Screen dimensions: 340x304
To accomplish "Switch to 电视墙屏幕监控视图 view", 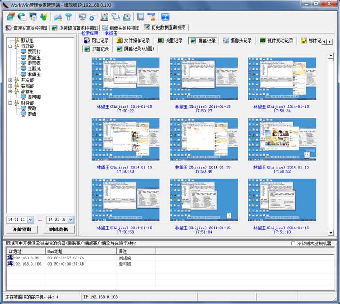I will (x=75, y=28).
